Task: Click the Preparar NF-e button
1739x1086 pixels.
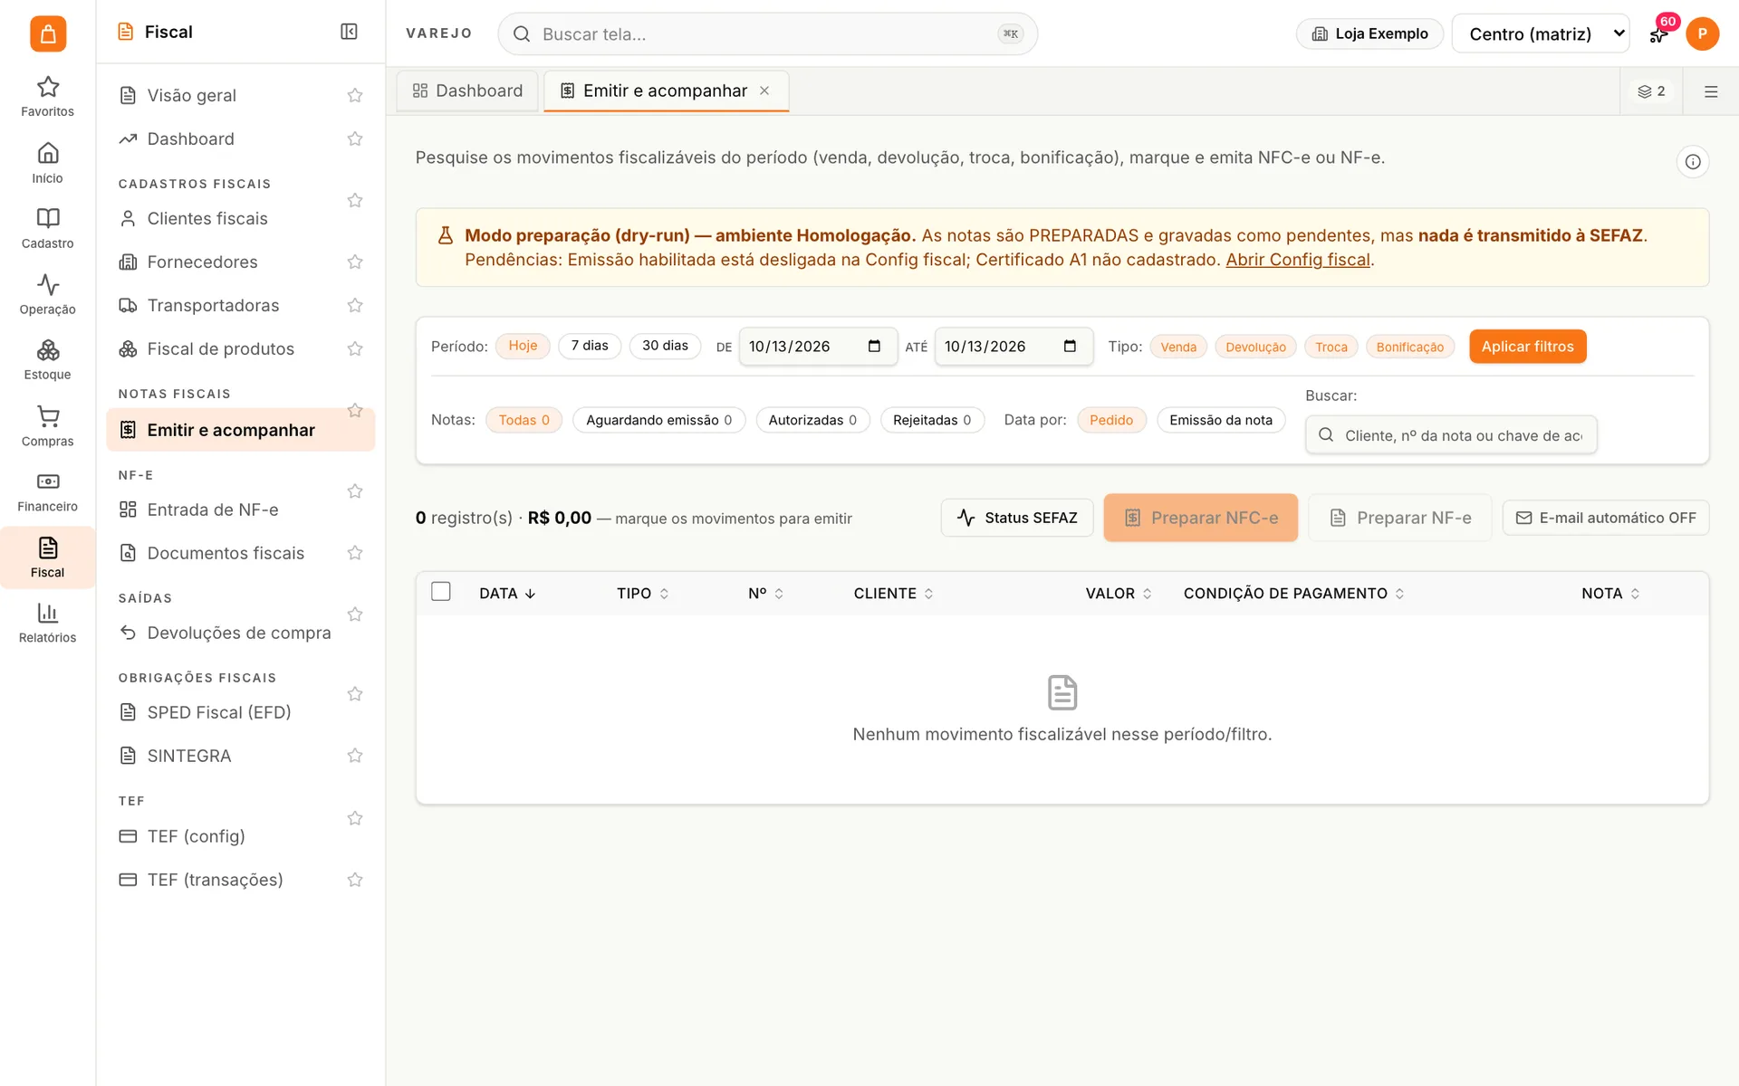Action: point(1399,518)
